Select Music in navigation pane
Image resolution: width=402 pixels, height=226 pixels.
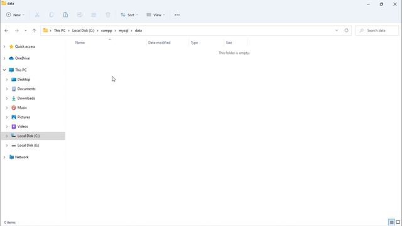coord(22,107)
